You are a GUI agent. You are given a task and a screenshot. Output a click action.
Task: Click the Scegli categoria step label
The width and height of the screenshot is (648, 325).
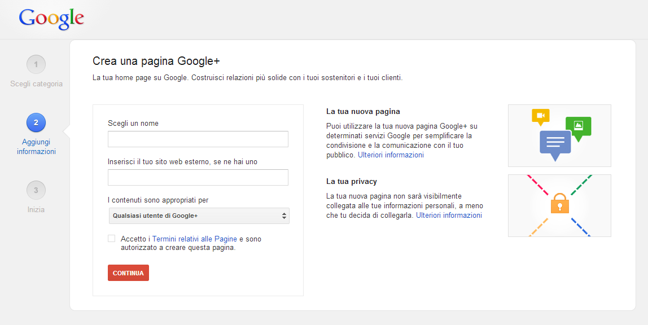click(x=36, y=84)
